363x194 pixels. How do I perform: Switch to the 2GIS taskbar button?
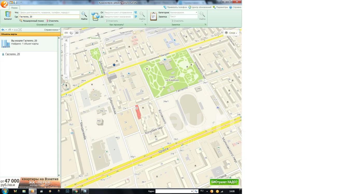click(x=33, y=191)
